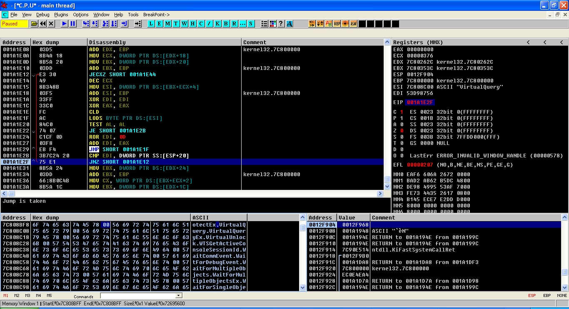The width and height of the screenshot is (569, 309).
Task: Click the Pause execution icon
Action: click(72, 24)
